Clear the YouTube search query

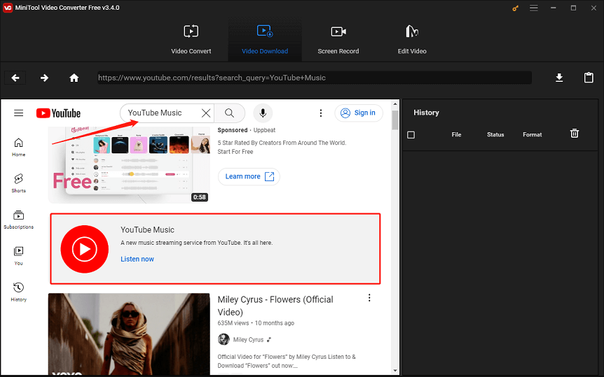206,113
